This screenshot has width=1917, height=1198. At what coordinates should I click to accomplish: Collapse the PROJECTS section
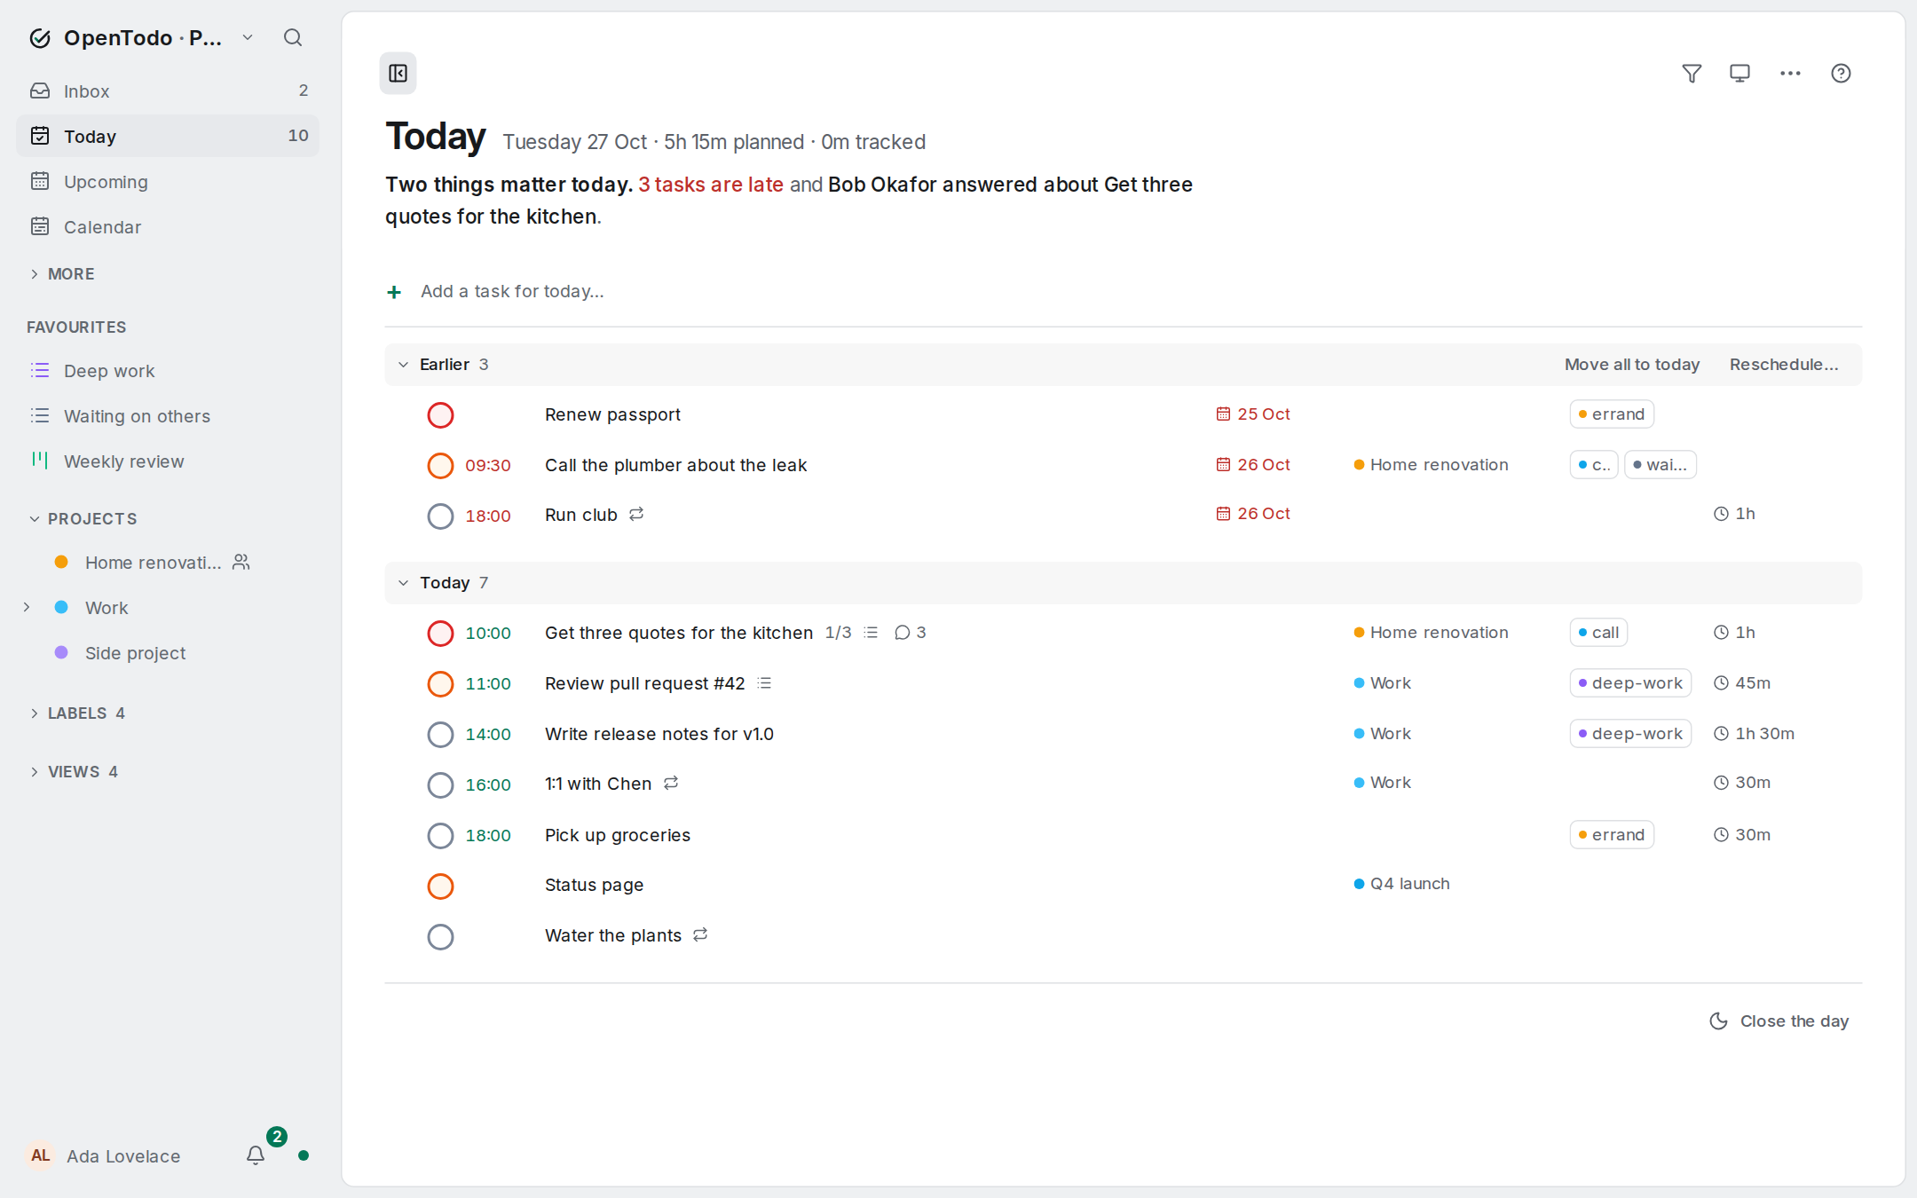point(83,518)
